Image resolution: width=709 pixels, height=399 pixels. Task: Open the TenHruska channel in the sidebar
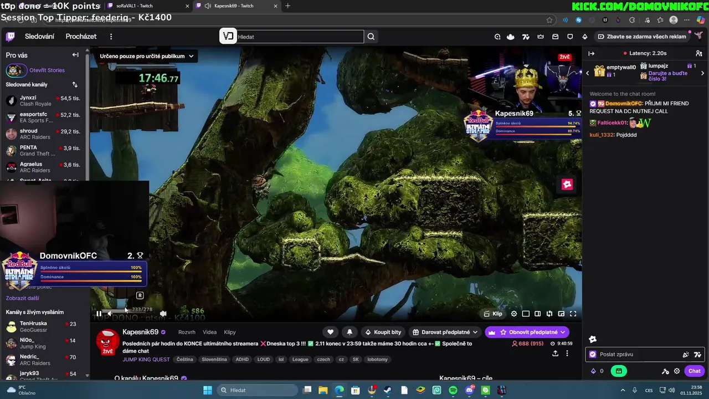[43, 326]
